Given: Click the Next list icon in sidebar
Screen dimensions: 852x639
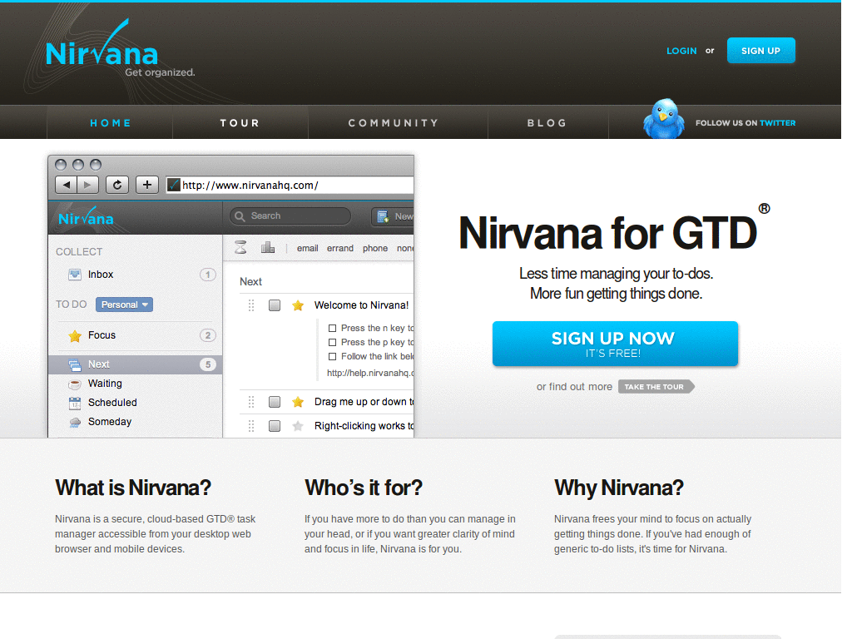Looking at the screenshot, I should tap(74, 364).
